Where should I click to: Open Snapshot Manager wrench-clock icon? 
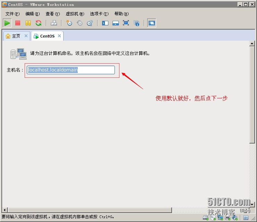coord(90,23)
